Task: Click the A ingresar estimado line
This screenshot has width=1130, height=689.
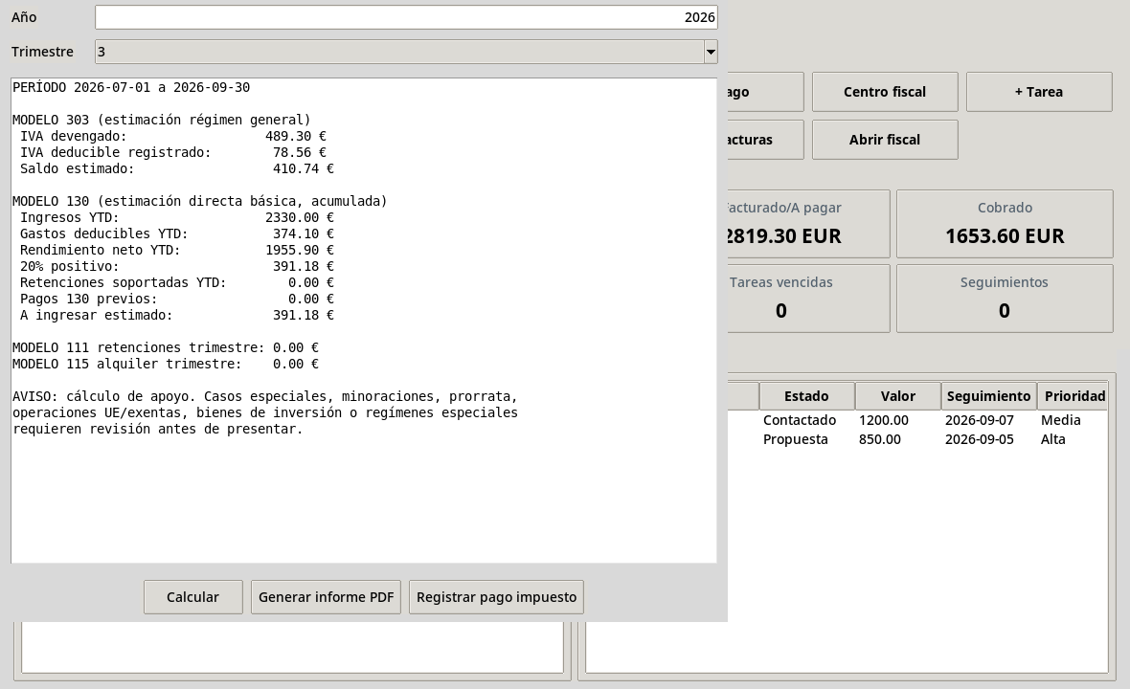Action: (x=176, y=315)
